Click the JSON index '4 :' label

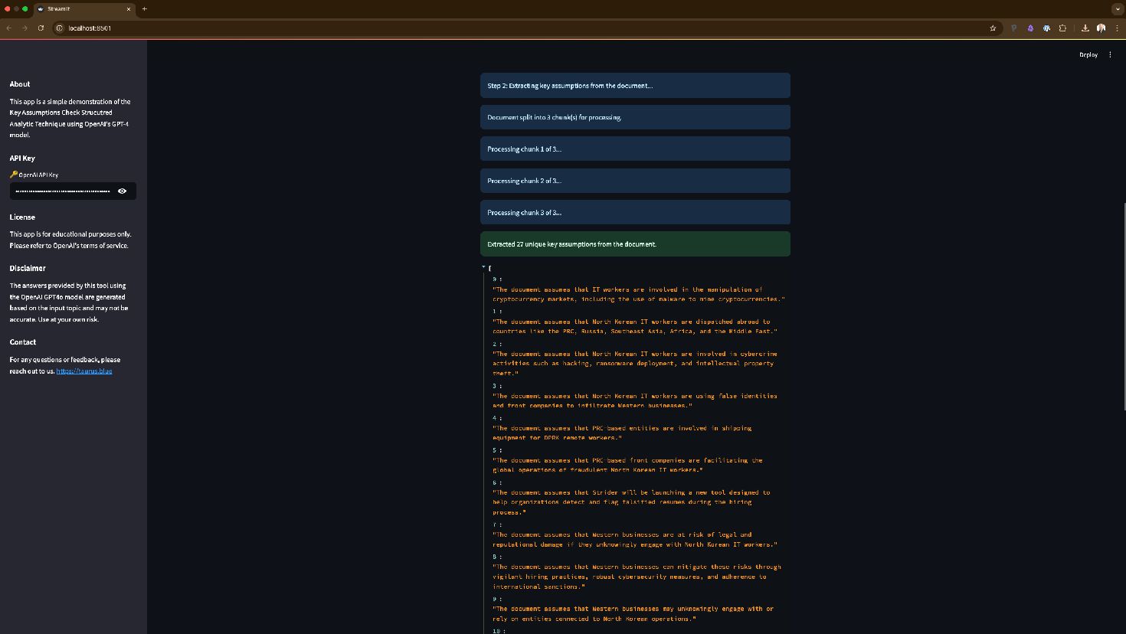(497, 418)
